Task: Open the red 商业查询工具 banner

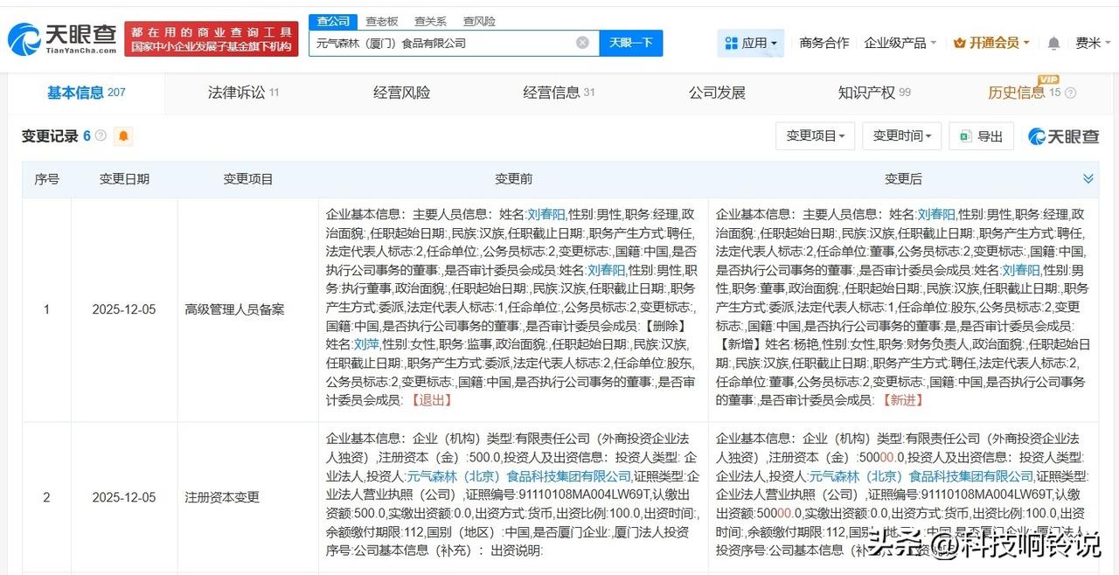Action: pyautogui.click(x=211, y=38)
